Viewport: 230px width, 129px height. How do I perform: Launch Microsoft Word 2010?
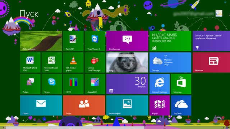30,62
